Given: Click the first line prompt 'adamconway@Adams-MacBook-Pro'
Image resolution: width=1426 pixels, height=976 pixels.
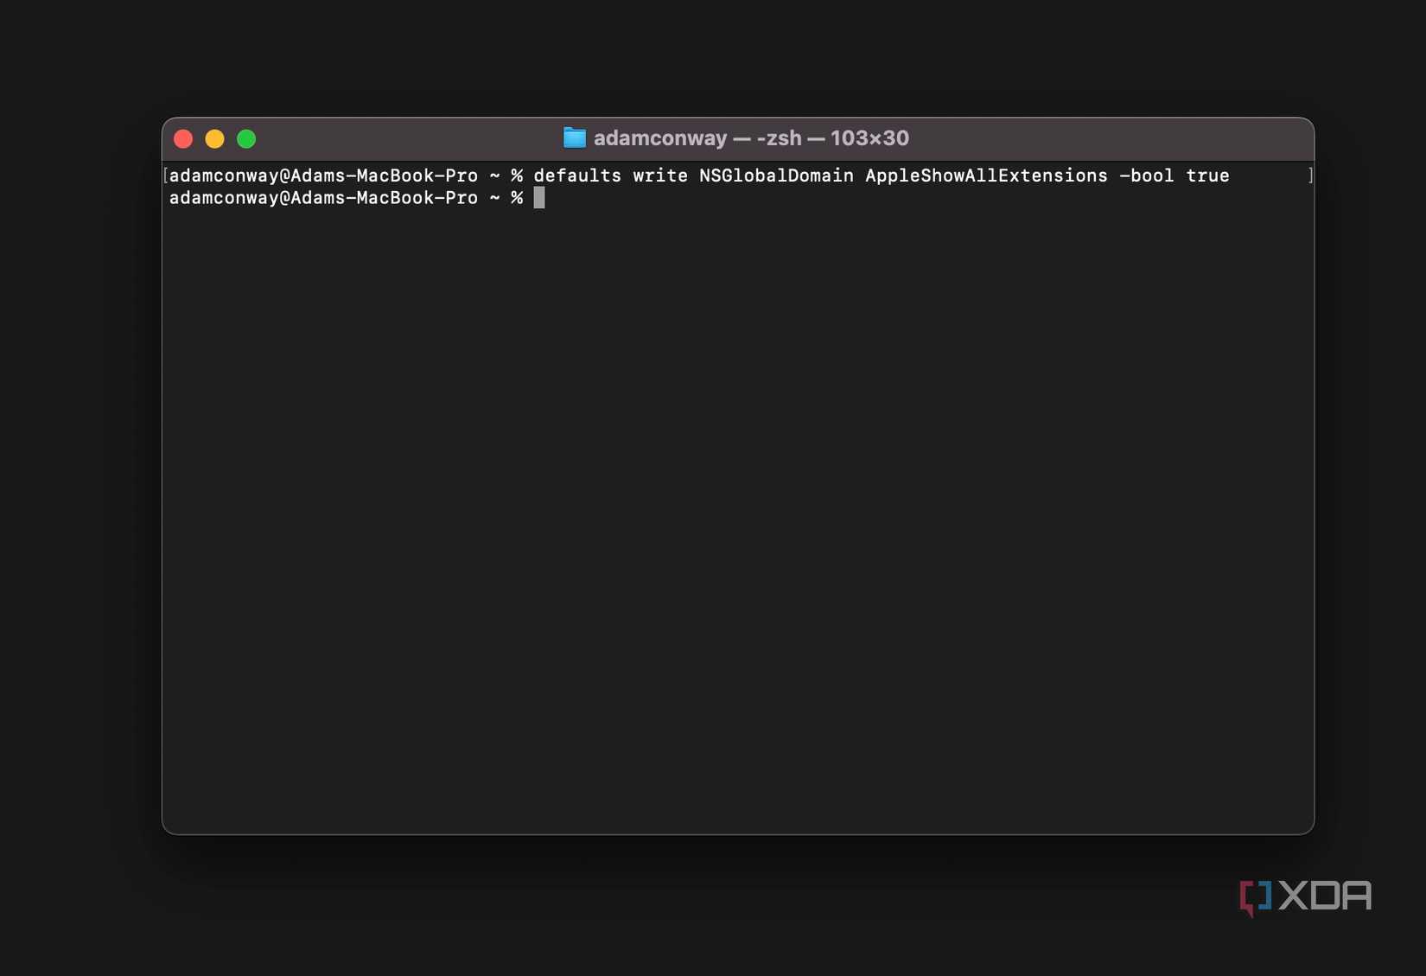Looking at the screenshot, I should [x=323, y=175].
